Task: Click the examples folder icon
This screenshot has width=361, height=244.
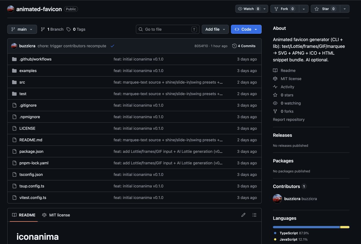Action: pyautogui.click(x=14, y=71)
